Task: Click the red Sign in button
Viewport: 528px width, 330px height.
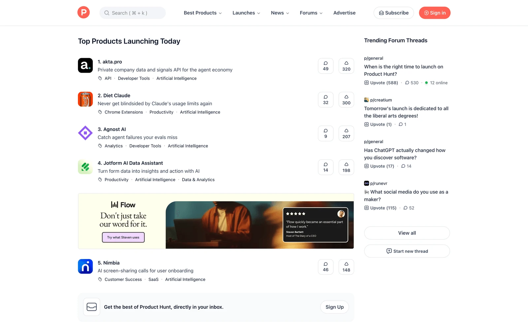Action: pyautogui.click(x=435, y=13)
